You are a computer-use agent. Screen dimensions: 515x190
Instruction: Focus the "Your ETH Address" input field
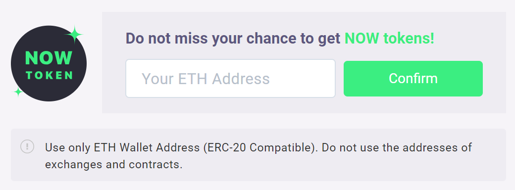pyautogui.click(x=231, y=79)
